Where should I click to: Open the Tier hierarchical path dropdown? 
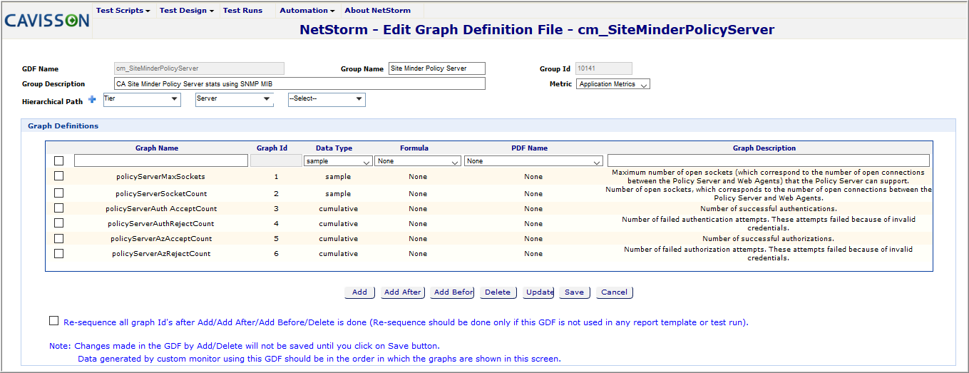pyautogui.click(x=141, y=99)
